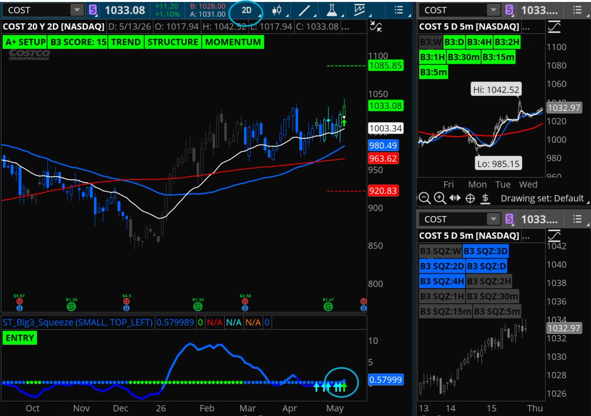Click the ST_Big3_Squeeze study title
This screenshot has height=416, width=591.
78,322
